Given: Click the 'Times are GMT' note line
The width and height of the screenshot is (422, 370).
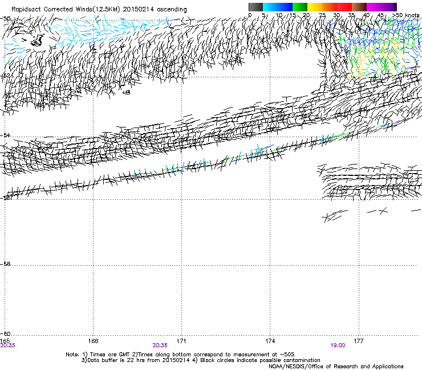Looking at the screenshot, I should 180,355.
